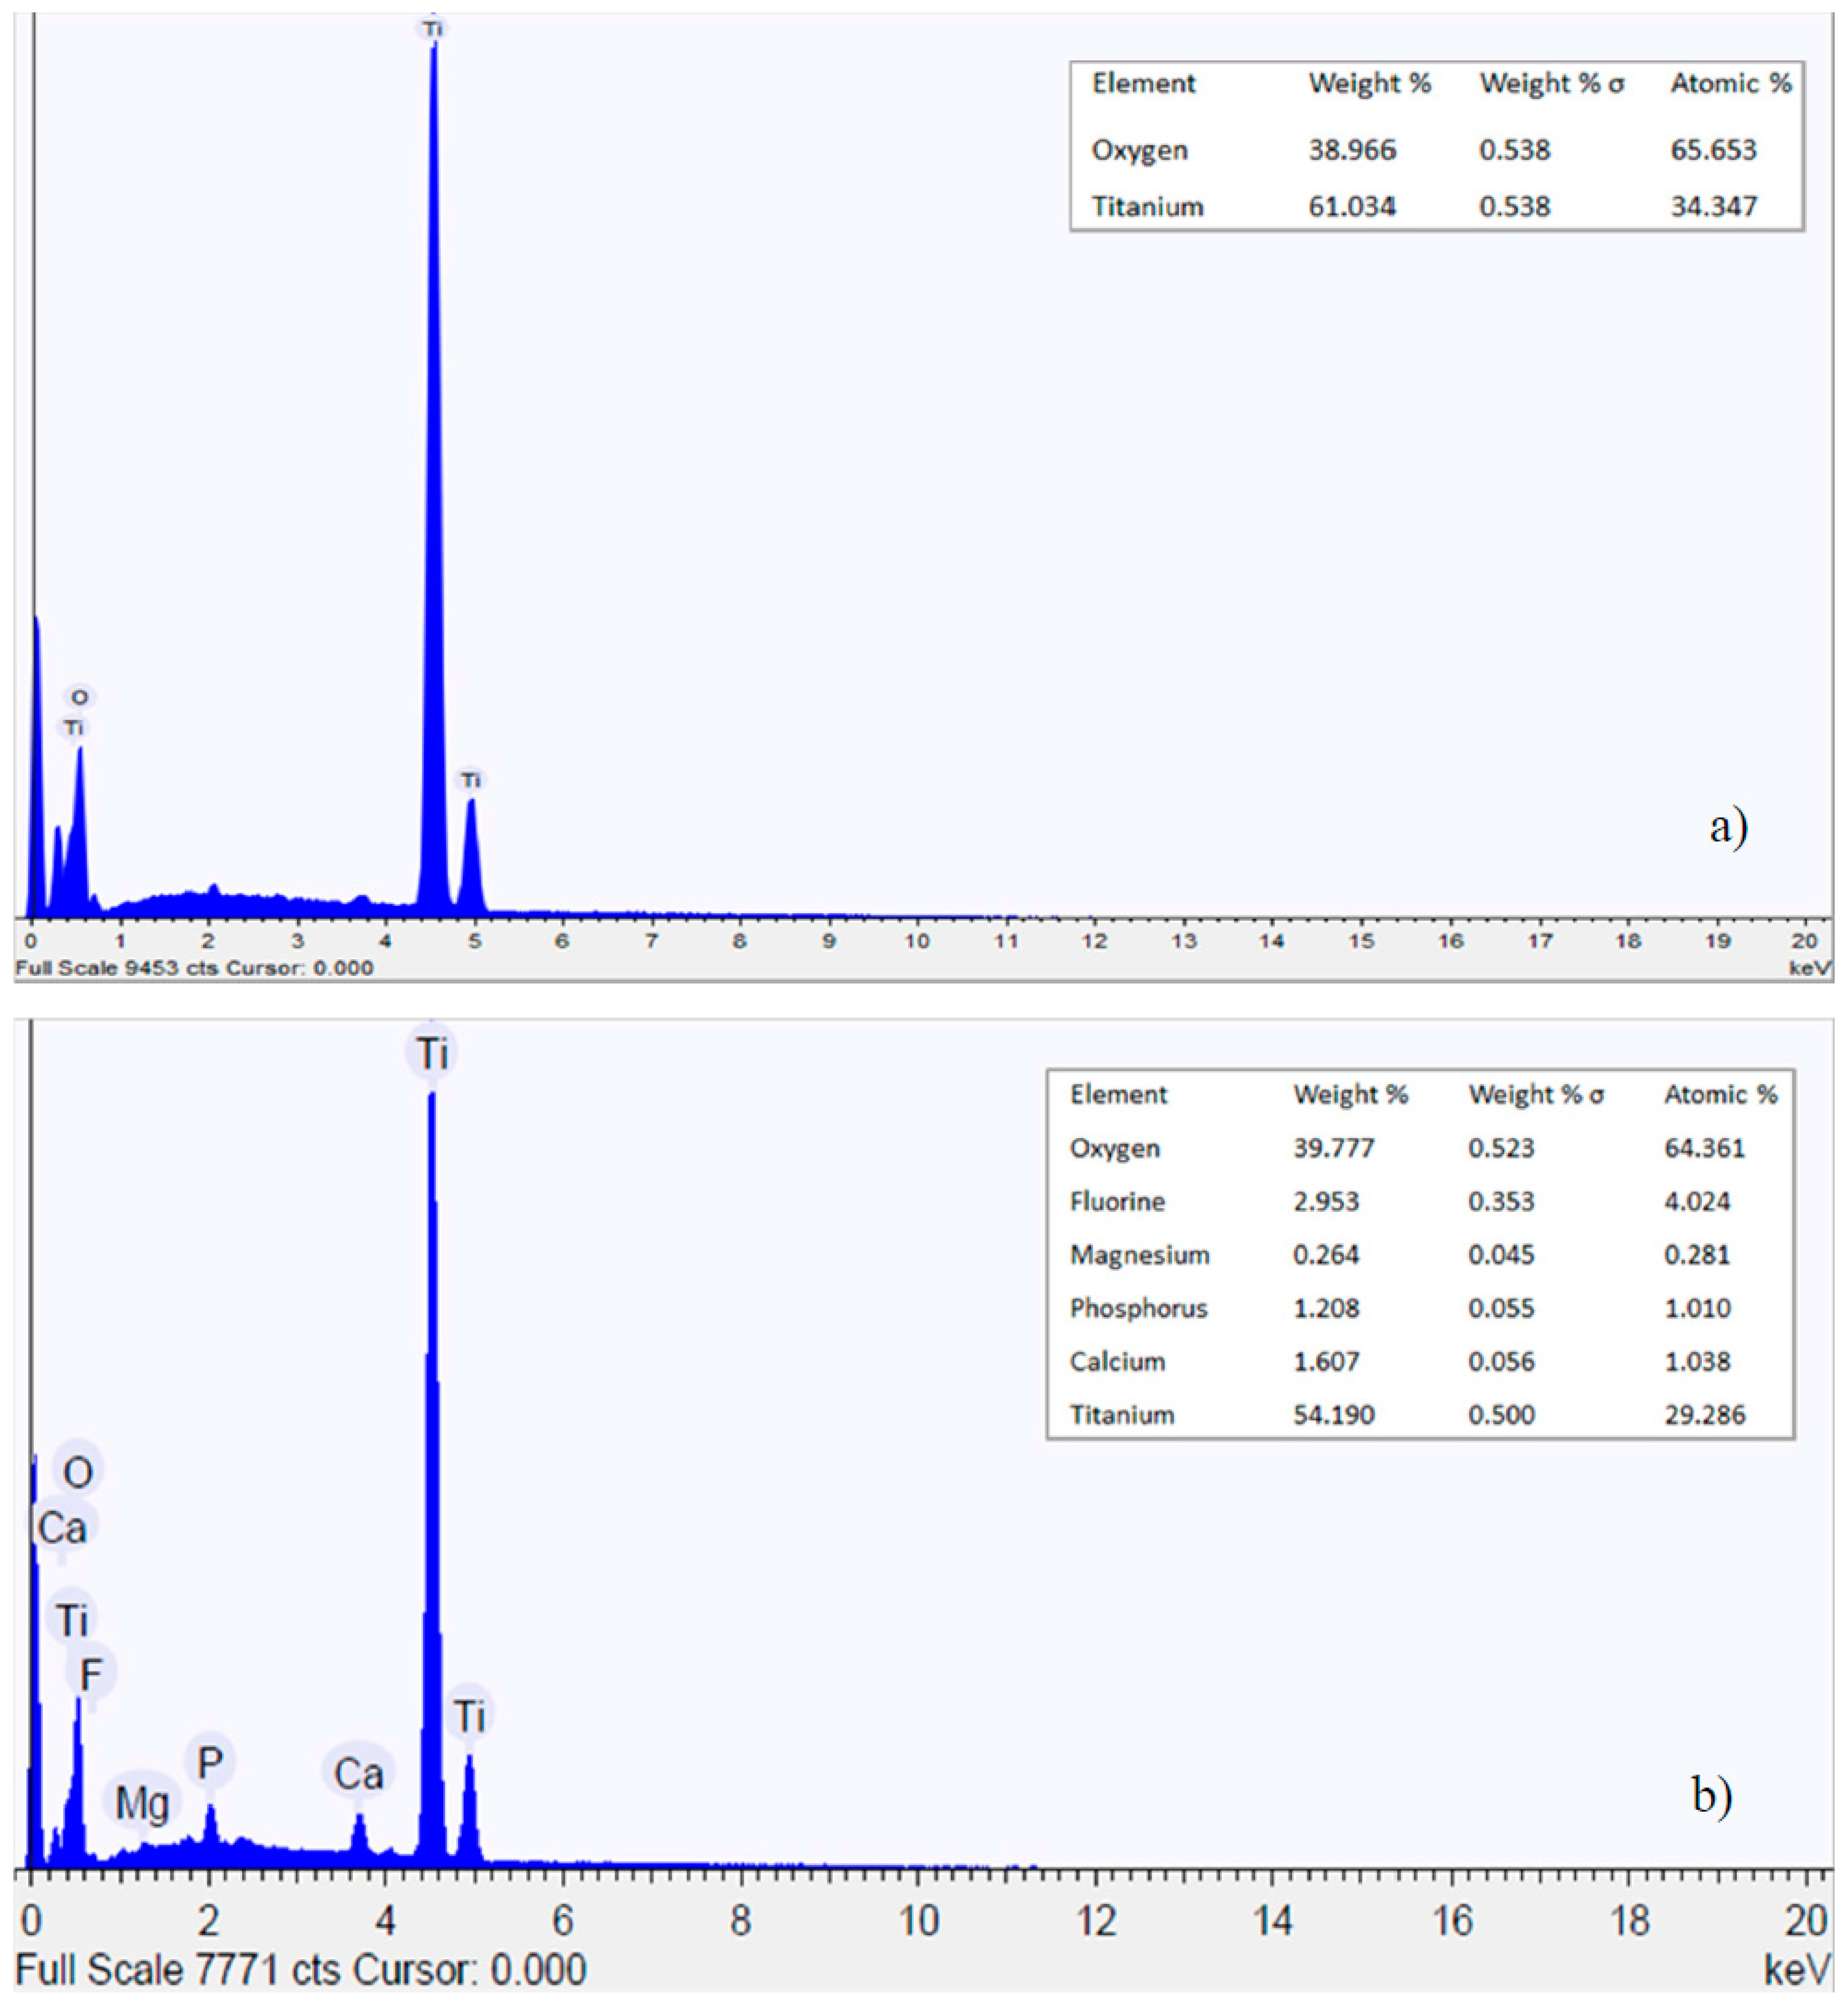The image size is (1848, 2006).
Task: Select Titanium weight value 54.190
Action: [x=1334, y=1415]
